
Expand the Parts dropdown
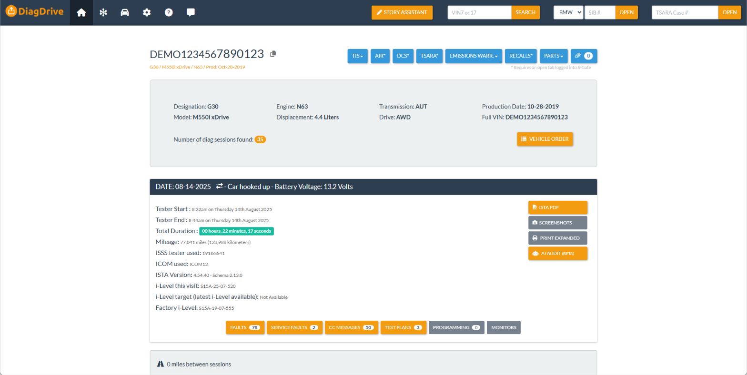pyautogui.click(x=554, y=56)
